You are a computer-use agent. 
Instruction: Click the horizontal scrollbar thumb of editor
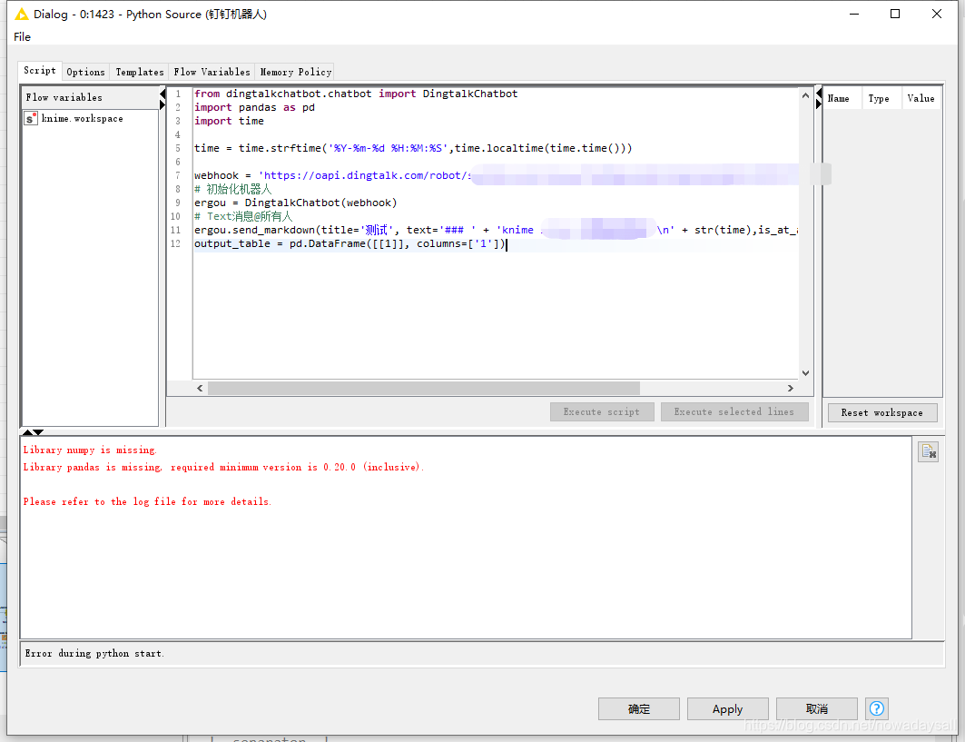tap(424, 388)
